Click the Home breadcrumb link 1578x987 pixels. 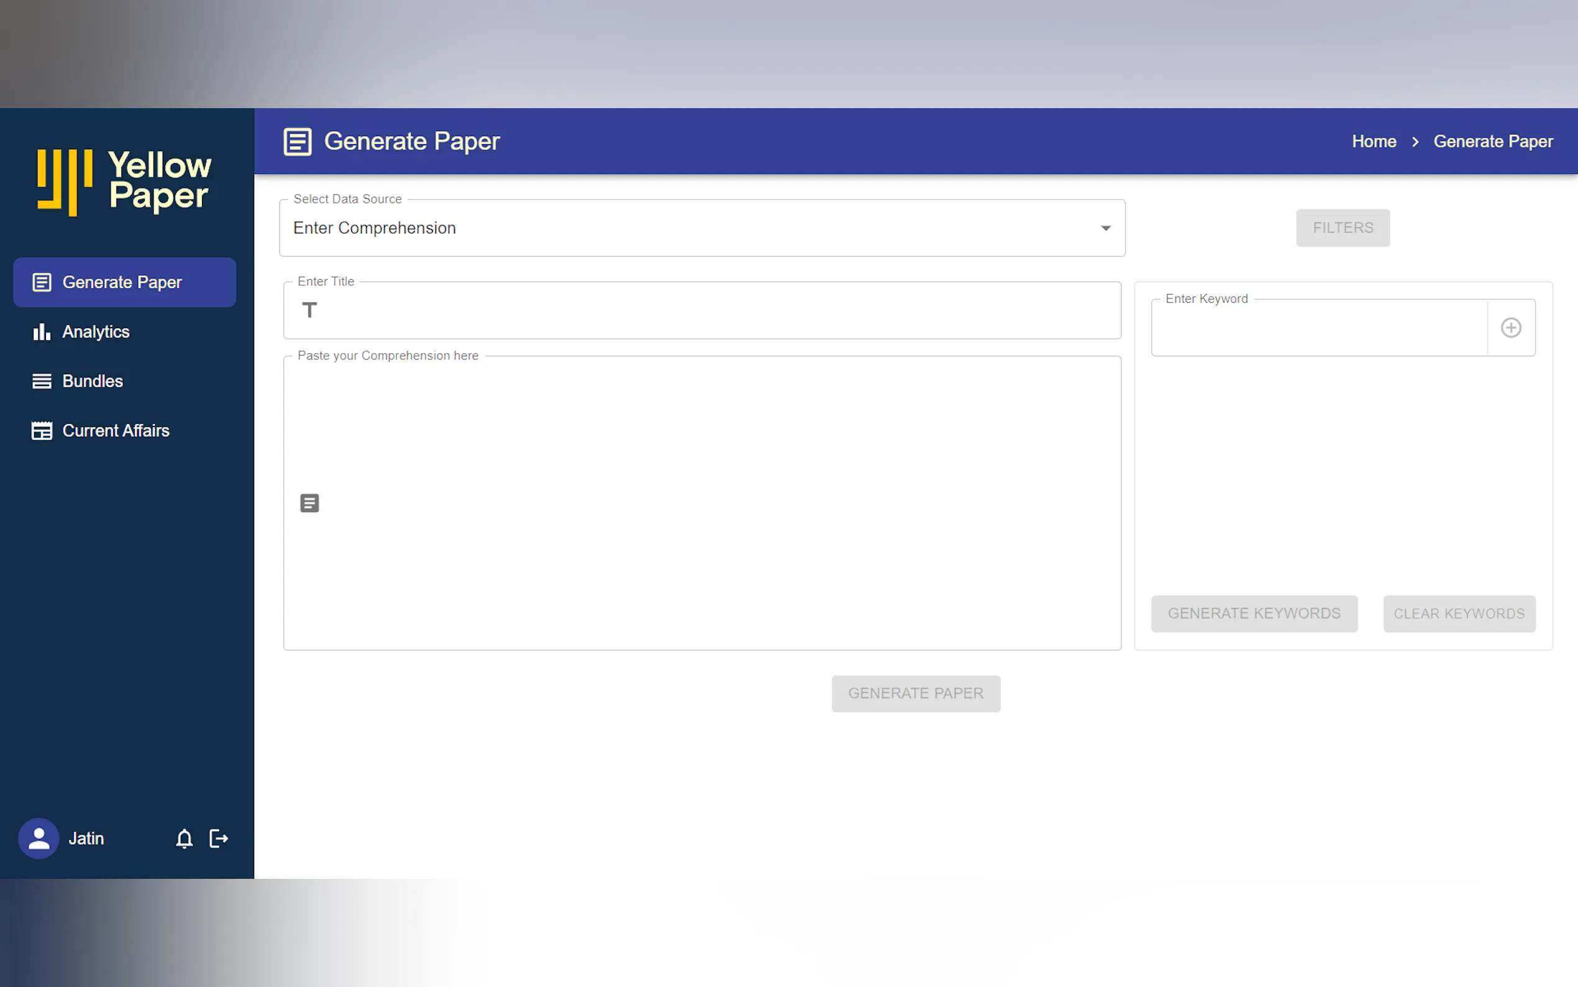1374,142
